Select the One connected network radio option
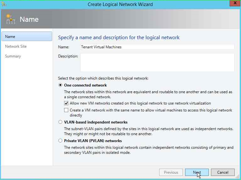 (x=60, y=85)
